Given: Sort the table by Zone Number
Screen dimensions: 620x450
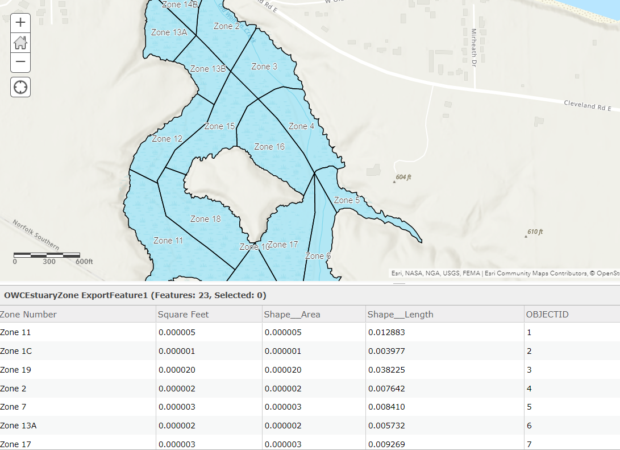Looking at the screenshot, I should point(28,314).
